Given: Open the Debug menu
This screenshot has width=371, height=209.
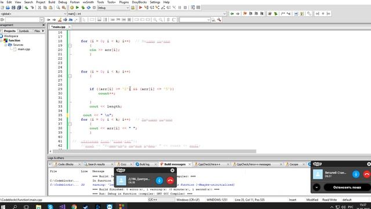Looking at the screenshot, I should click(63, 2).
